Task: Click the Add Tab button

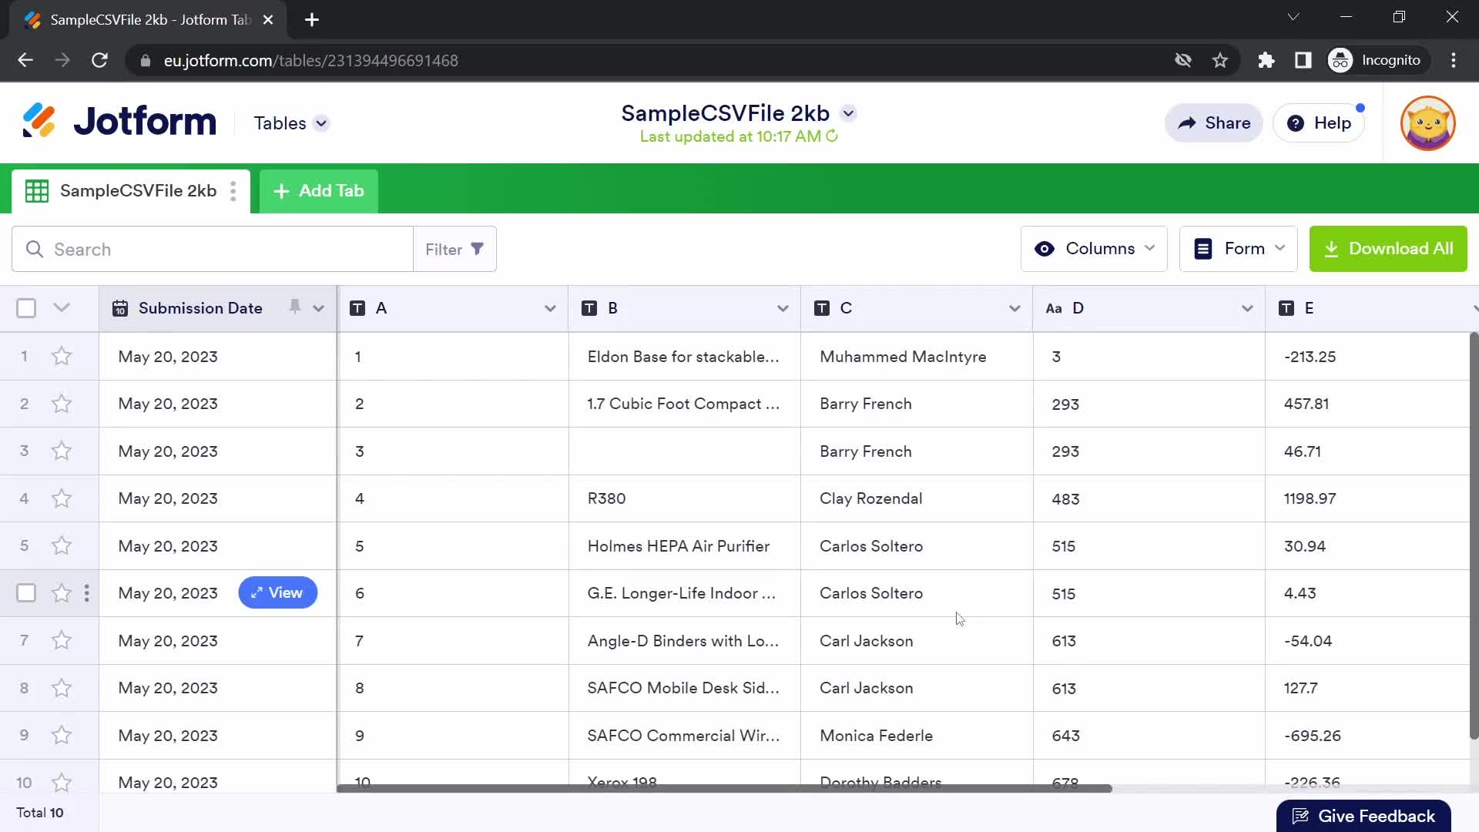Action: [319, 191]
